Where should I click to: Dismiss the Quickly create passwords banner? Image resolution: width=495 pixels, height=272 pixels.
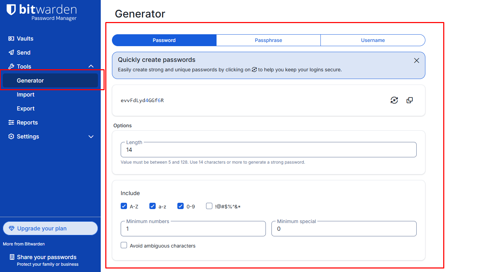tap(416, 60)
